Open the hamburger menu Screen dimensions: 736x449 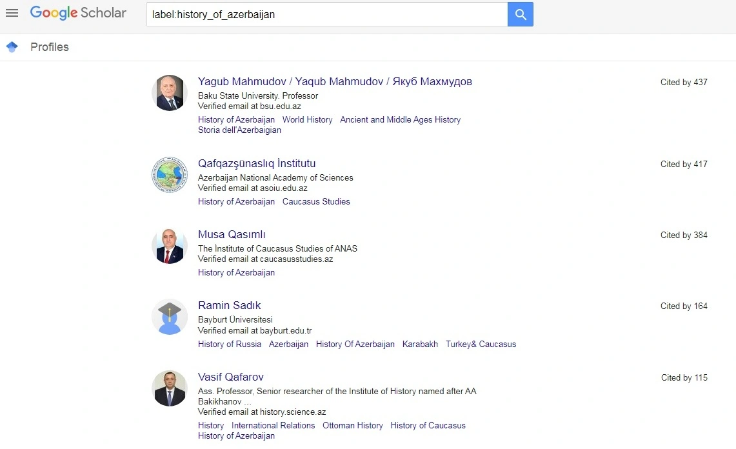[12, 13]
